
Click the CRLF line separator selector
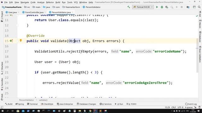(x=174, y=107)
